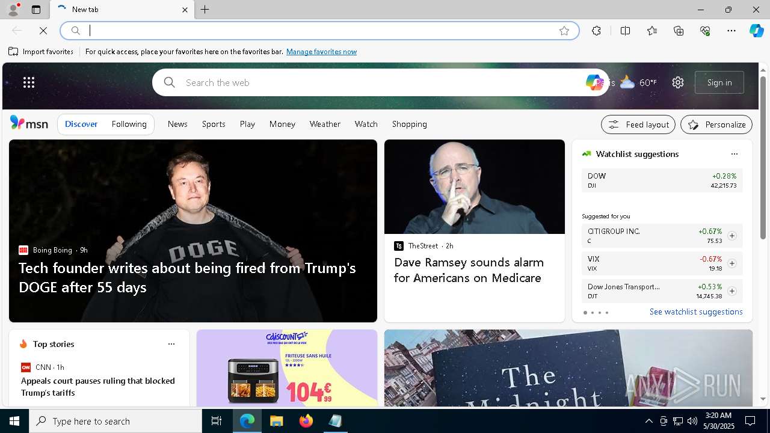This screenshot has height=433, width=770.
Task: Open Dave Ramsey Medicare article
Action: click(469, 270)
